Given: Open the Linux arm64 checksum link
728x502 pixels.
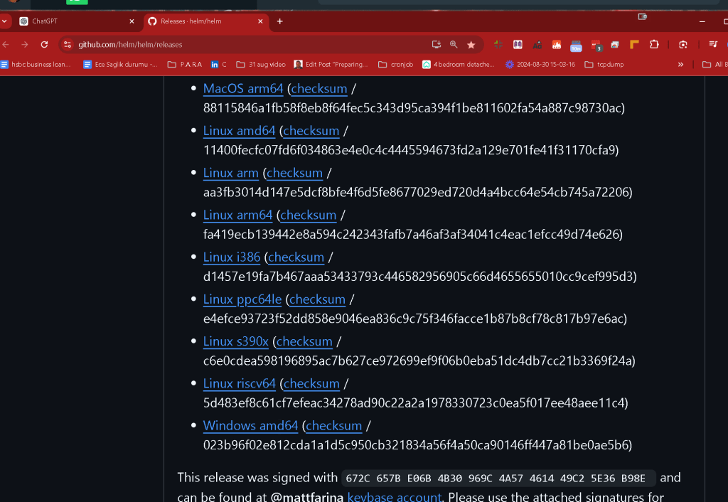Looking at the screenshot, I should 309,215.
